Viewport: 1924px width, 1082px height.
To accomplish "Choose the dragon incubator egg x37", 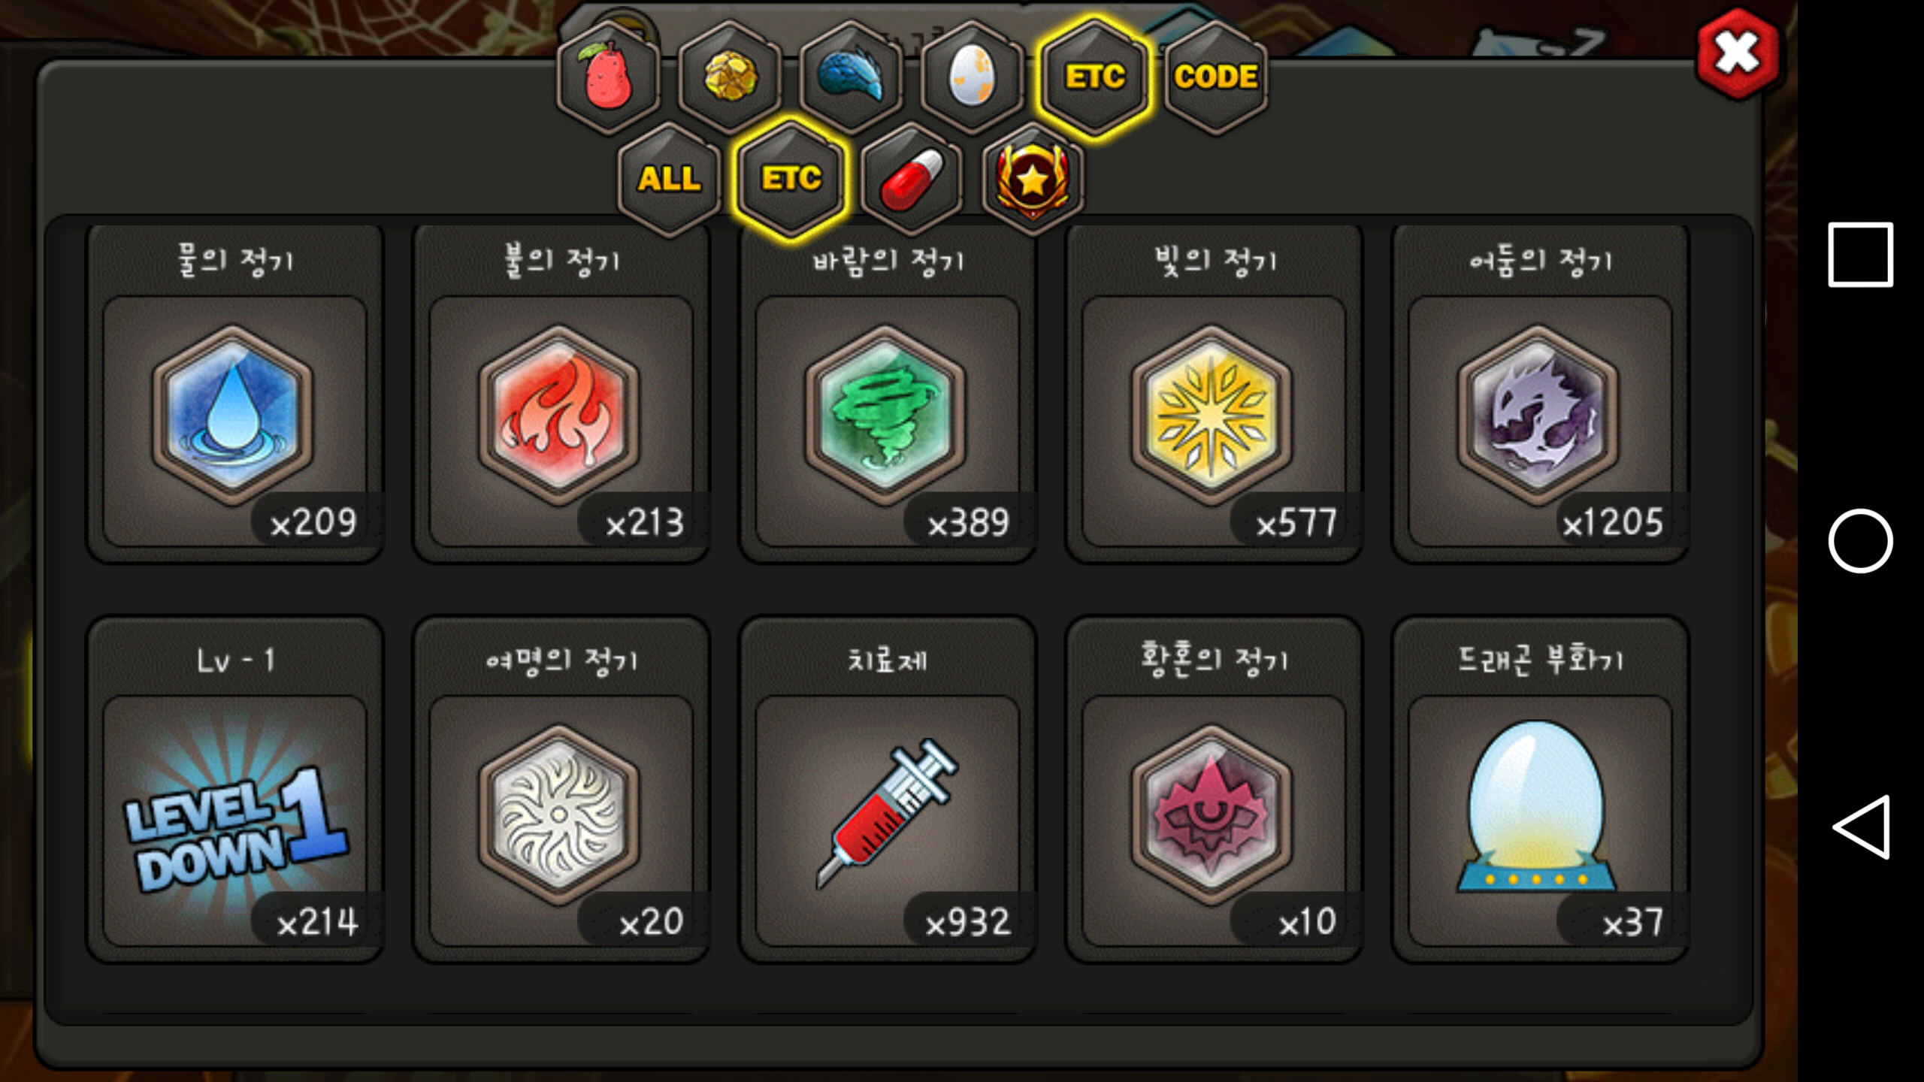I will tap(1540, 789).
